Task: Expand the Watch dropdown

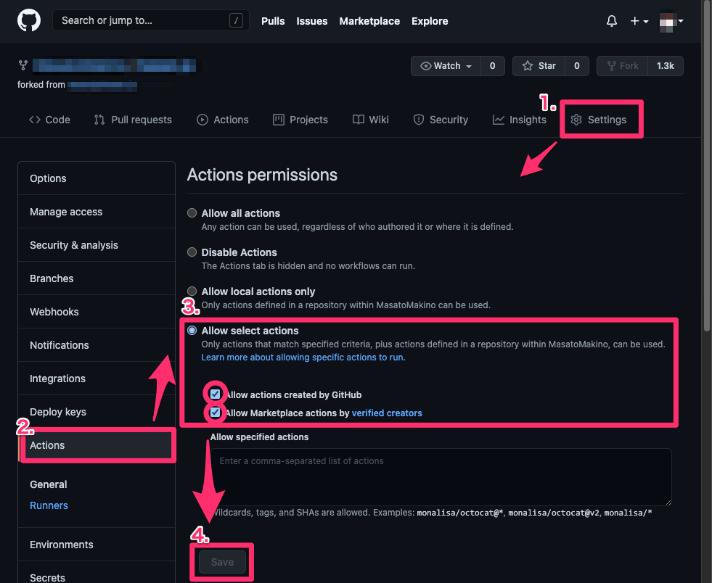Action: point(446,66)
